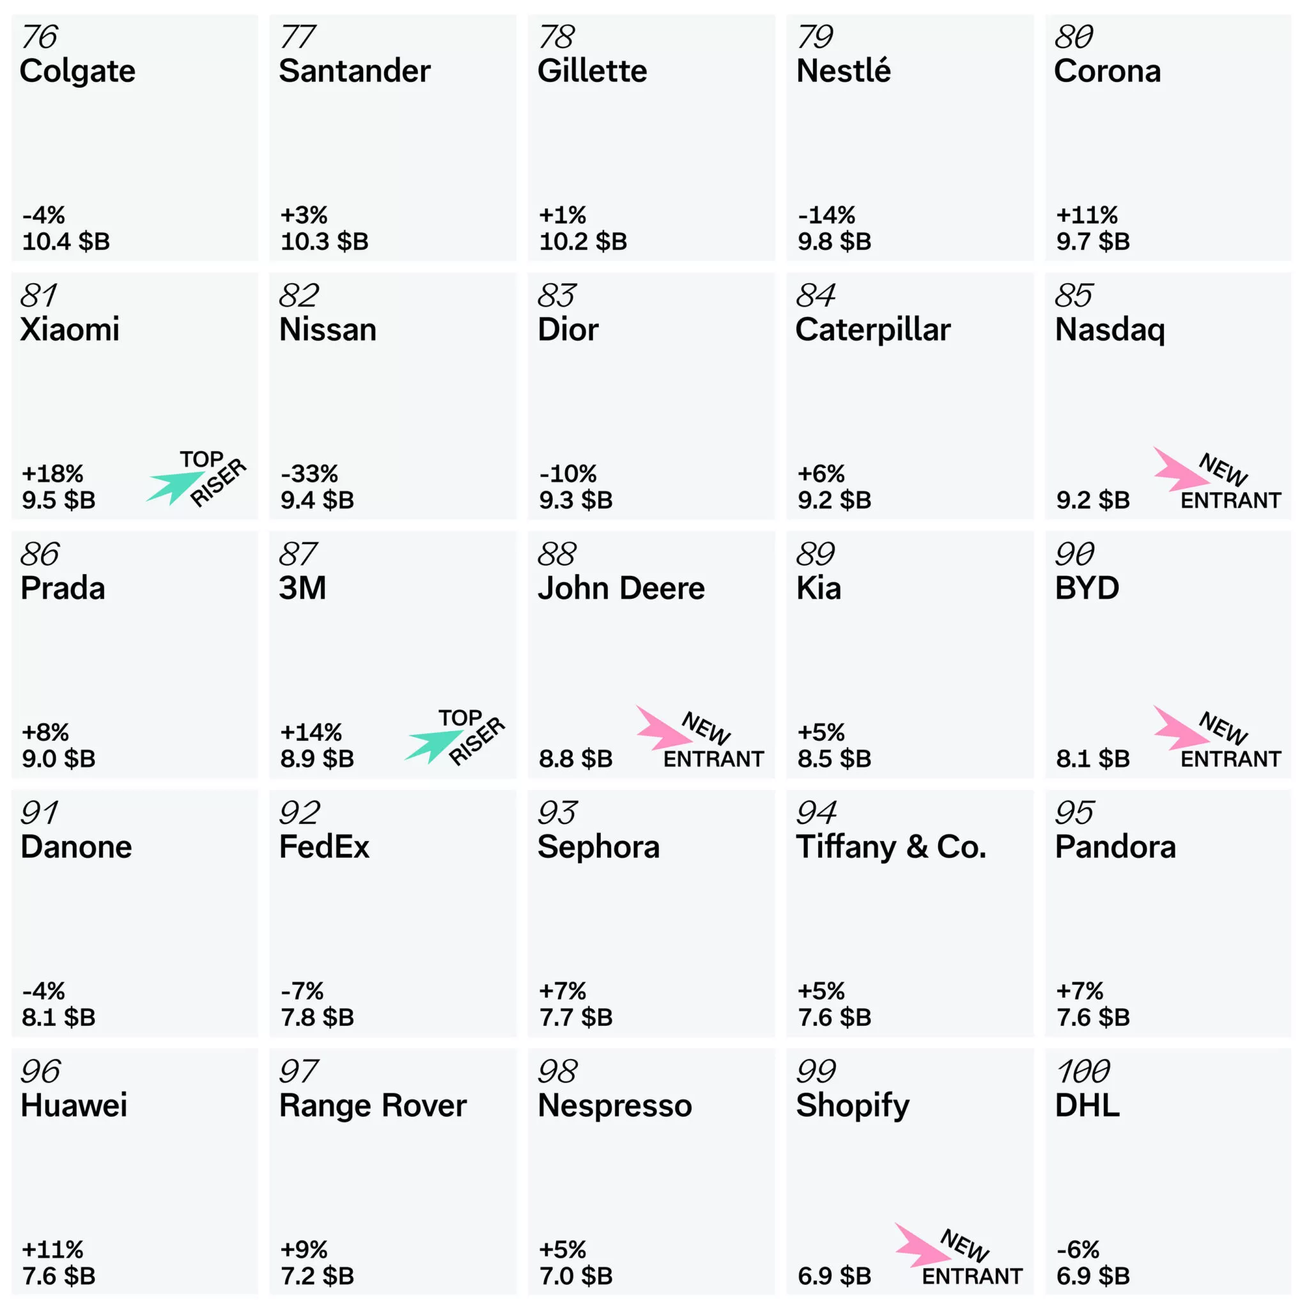This screenshot has height=1309, width=1309.
Task: Click the Caterpillar brand title
Action: click(x=872, y=330)
